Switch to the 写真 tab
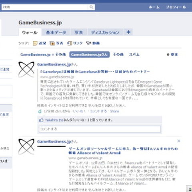The width and height of the screenshot is (192, 192). pos(79,32)
